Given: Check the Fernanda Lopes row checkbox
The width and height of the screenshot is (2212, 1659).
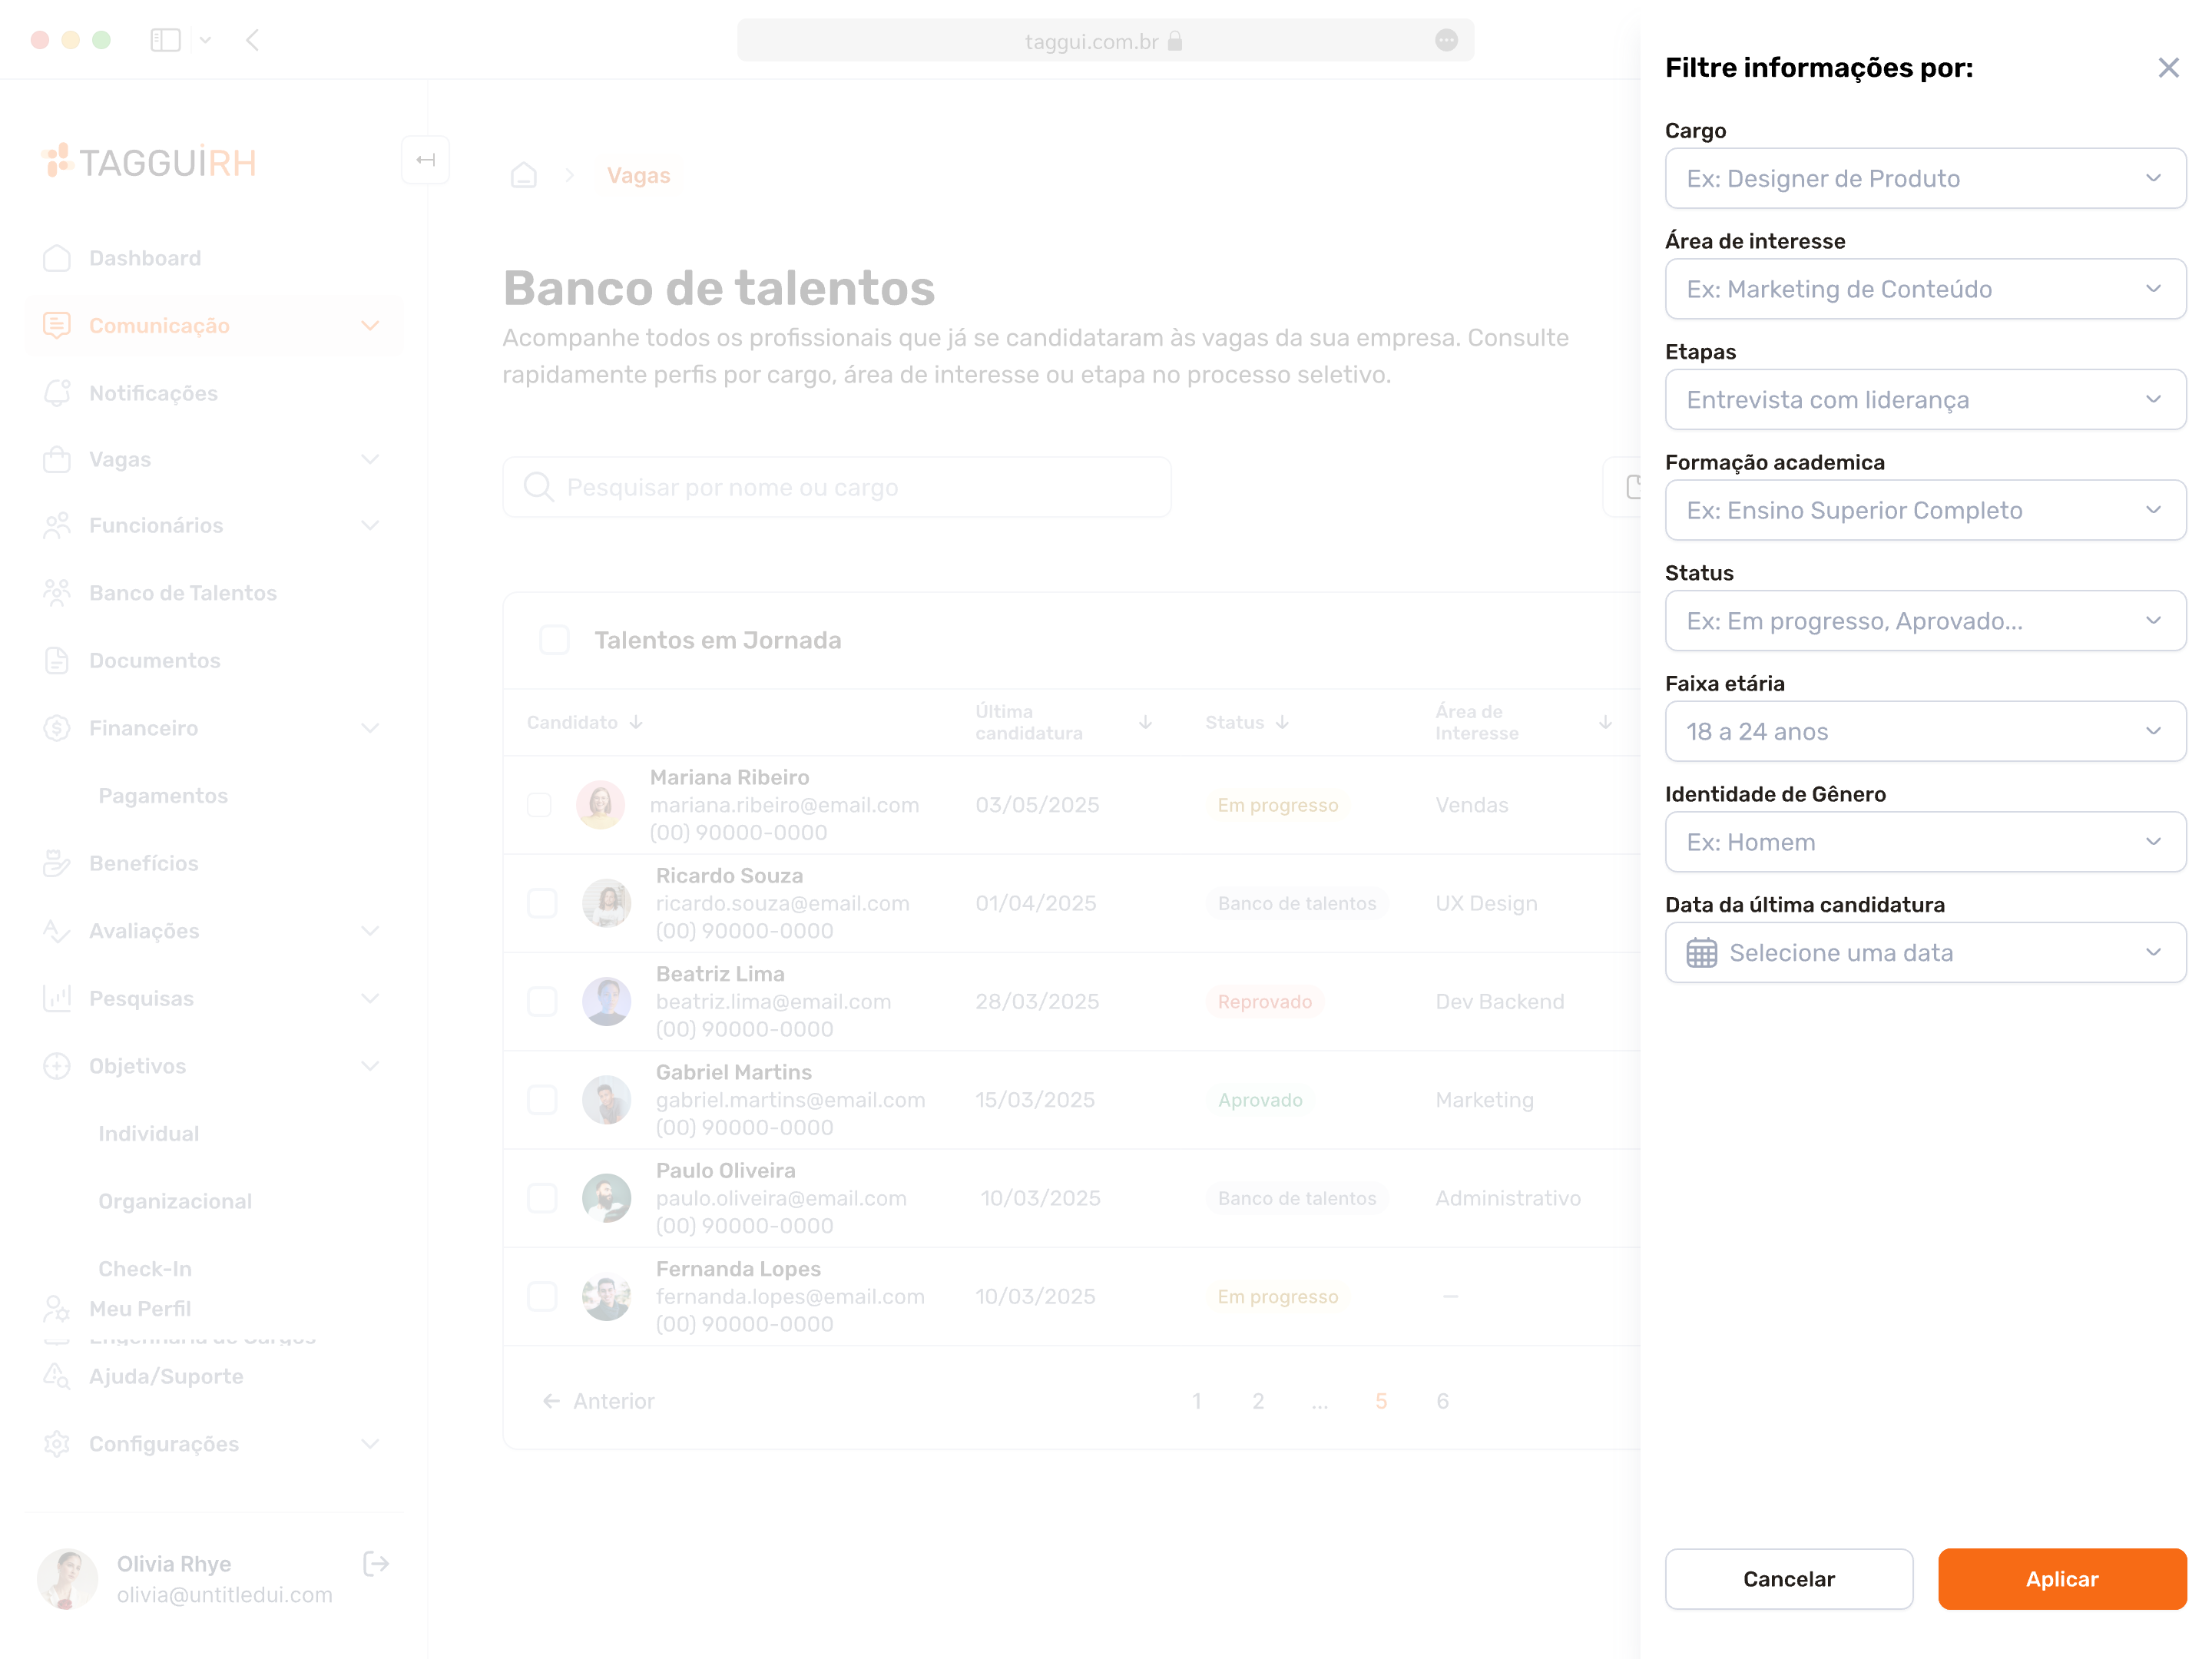Looking at the screenshot, I should [542, 1296].
